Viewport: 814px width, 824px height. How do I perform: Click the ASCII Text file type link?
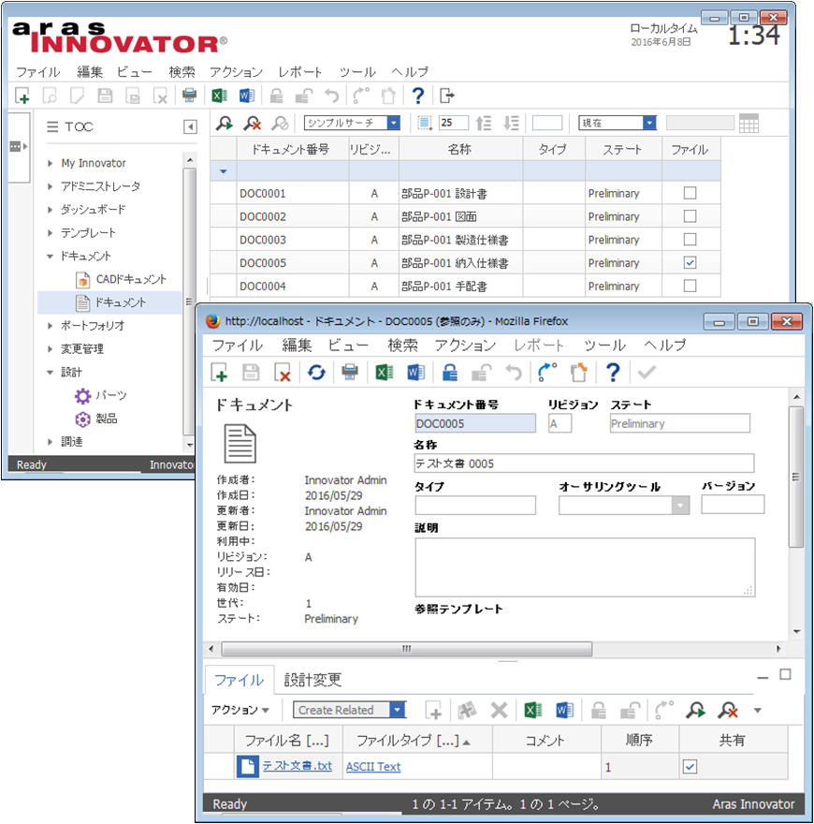373,767
